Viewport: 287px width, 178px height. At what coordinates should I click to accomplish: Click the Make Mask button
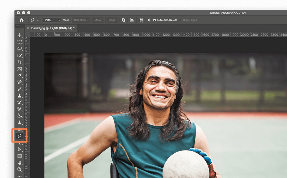(x=98, y=20)
